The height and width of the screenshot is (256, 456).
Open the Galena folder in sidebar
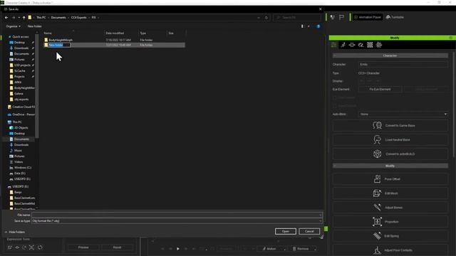[19, 93]
